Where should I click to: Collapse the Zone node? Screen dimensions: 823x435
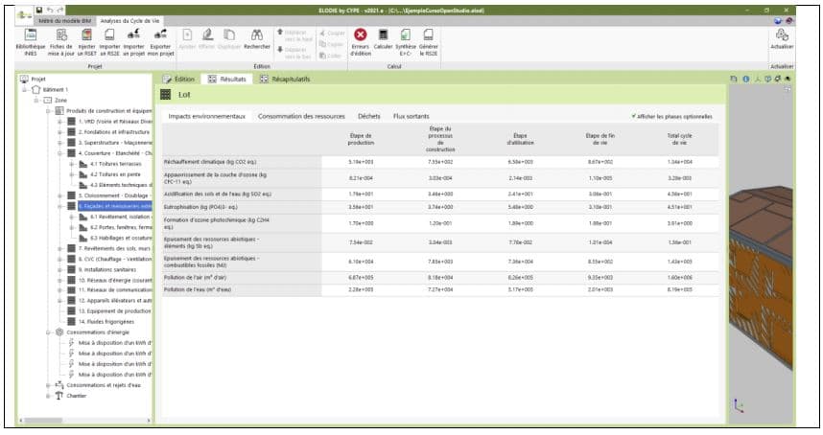pyautogui.click(x=36, y=100)
